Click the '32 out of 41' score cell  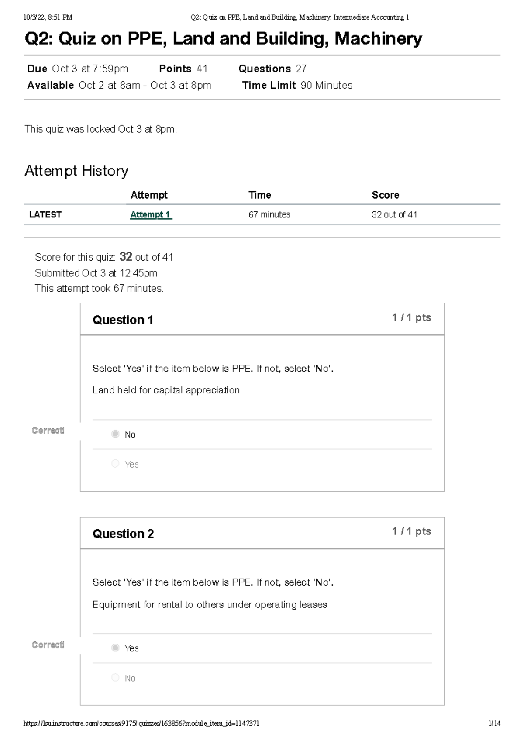394,215
